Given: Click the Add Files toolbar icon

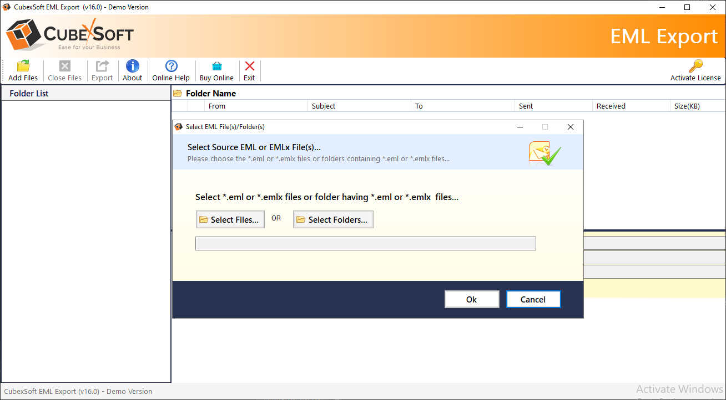Looking at the screenshot, I should point(23,66).
